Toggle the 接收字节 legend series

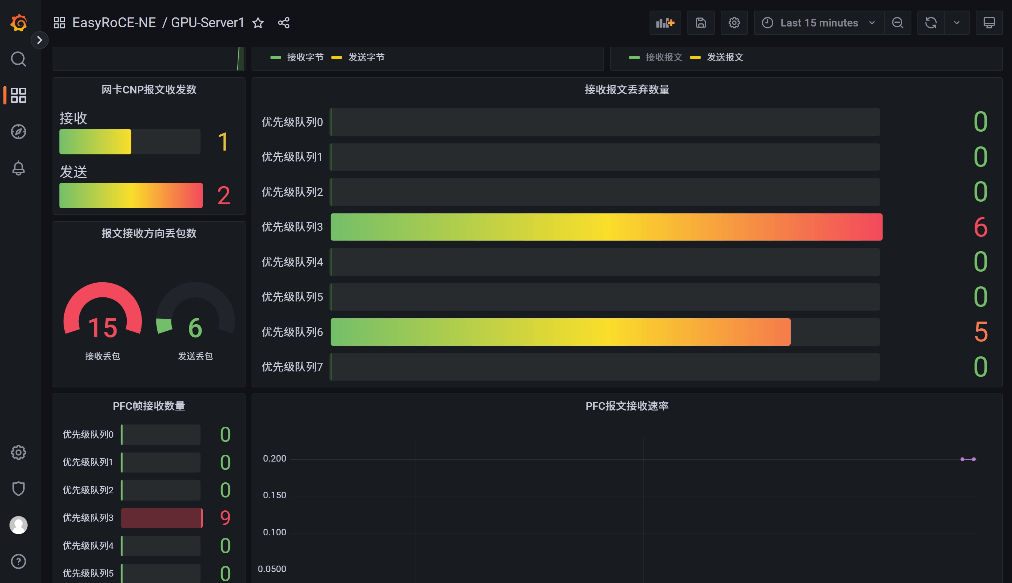[305, 57]
